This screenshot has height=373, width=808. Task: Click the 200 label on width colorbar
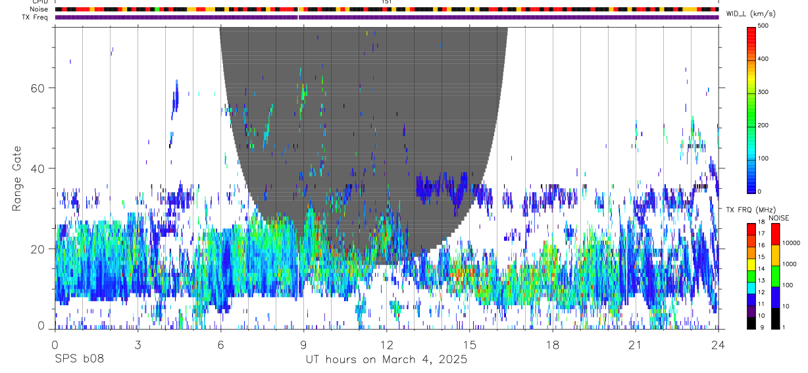pyautogui.click(x=763, y=125)
